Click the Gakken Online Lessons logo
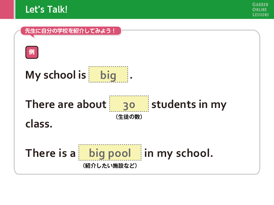This screenshot has width=274, height=205. (260, 10)
